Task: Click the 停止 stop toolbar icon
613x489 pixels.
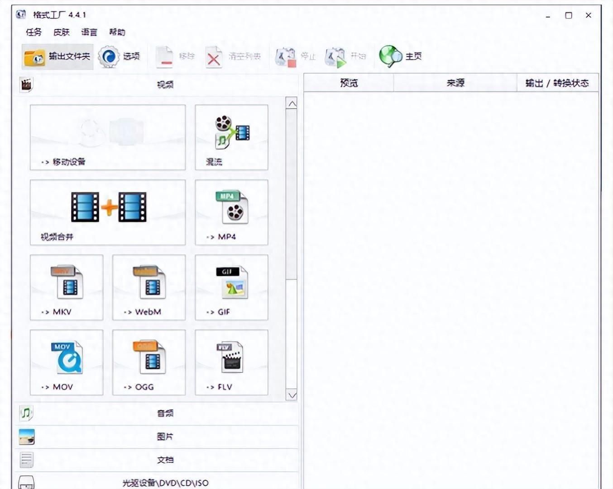Action: (x=286, y=57)
